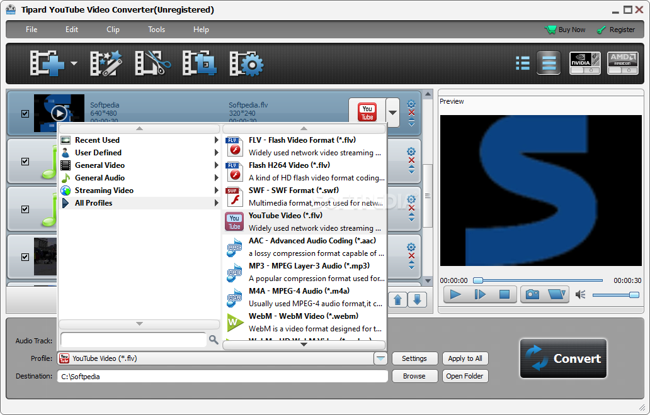Toggle AMD acceleration button
650x415 pixels.
623,63
